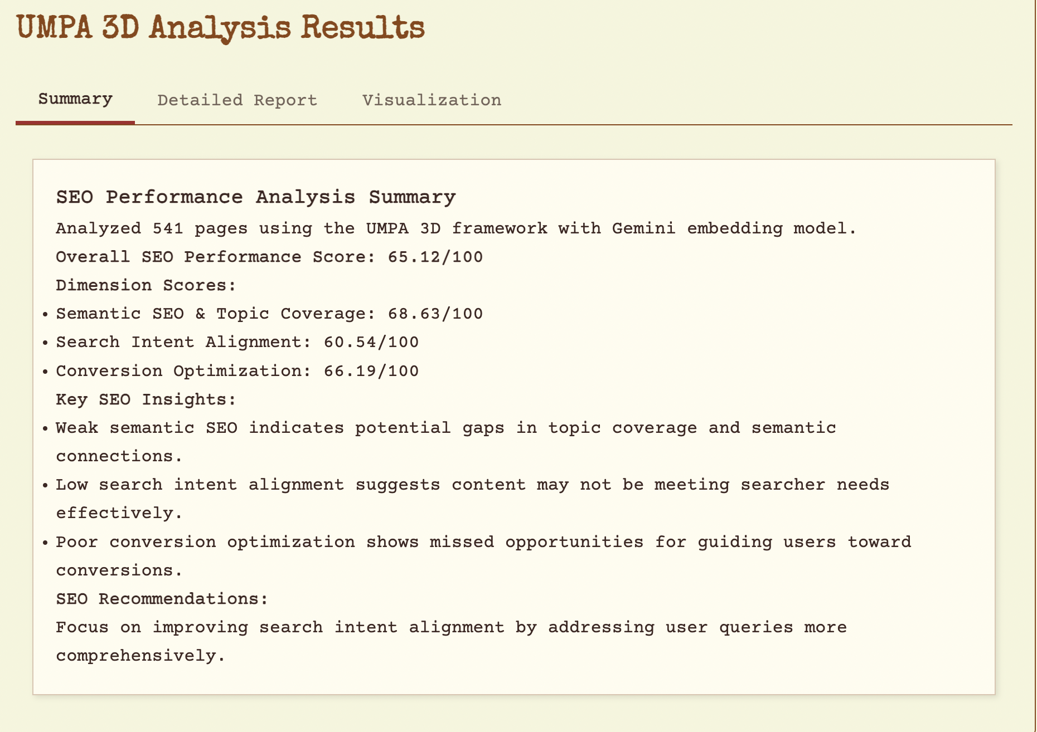Open the Detailed Report tab
1037x732 pixels.
point(237,100)
